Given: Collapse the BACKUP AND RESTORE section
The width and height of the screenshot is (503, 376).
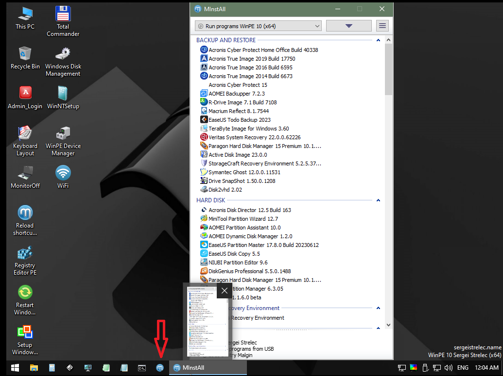Looking at the screenshot, I should tap(378, 40).
